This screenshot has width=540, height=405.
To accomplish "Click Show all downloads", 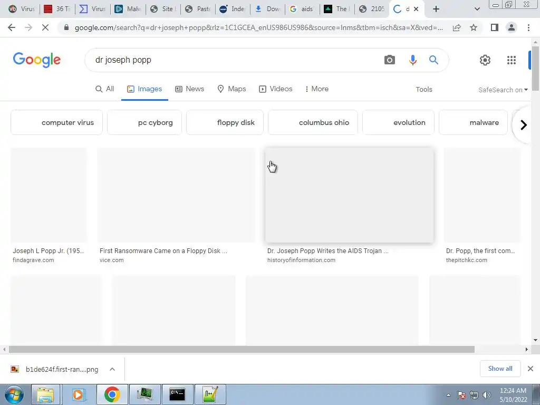I will pyautogui.click(x=500, y=369).
